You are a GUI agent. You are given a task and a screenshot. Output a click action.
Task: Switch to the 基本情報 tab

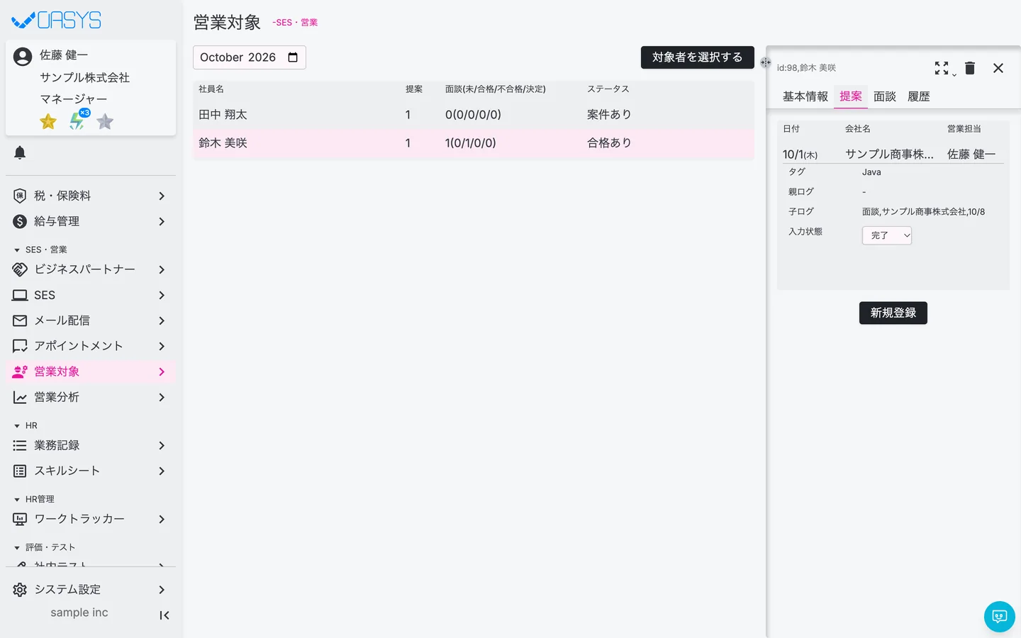[x=805, y=96]
